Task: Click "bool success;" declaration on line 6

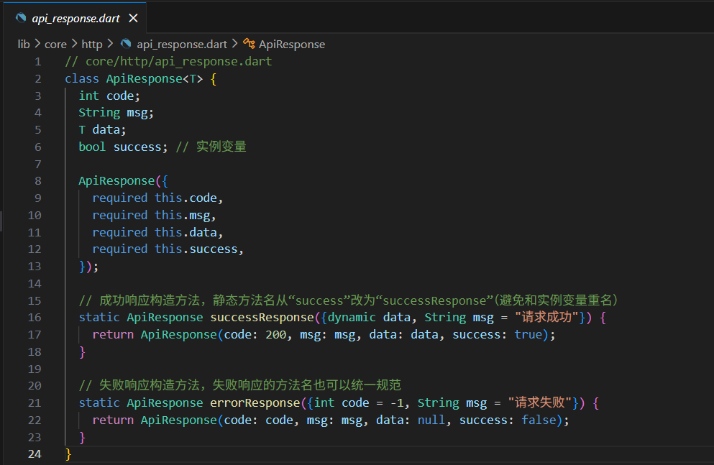Action: click(123, 147)
